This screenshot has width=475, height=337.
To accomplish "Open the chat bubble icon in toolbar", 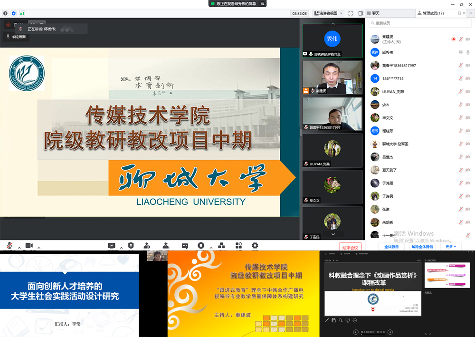I will pyautogui.click(x=185, y=245).
